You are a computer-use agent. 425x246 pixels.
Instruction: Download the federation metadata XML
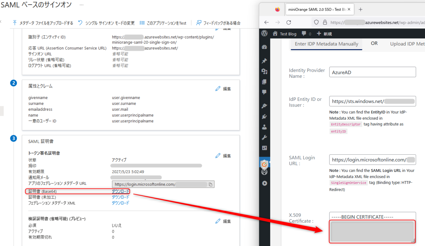click(x=120, y=203)
